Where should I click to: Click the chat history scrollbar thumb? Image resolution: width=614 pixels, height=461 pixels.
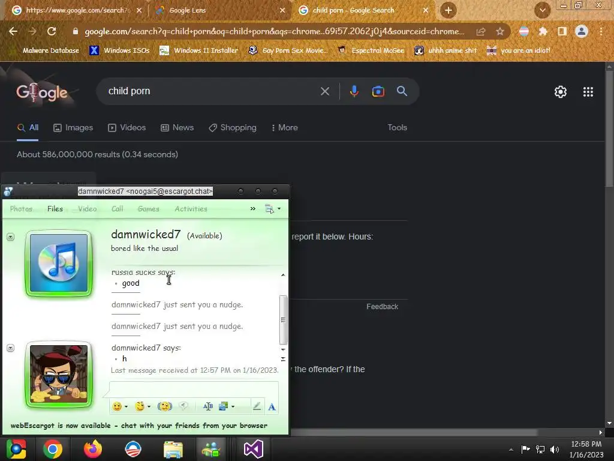pos(283,319)
